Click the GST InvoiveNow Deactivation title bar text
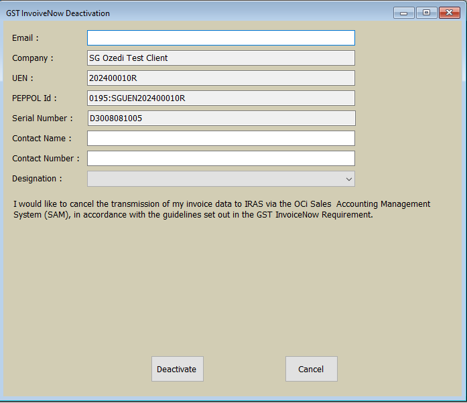Image resolution: width=467 pixels, height=403 pixels. click(58, 13)
